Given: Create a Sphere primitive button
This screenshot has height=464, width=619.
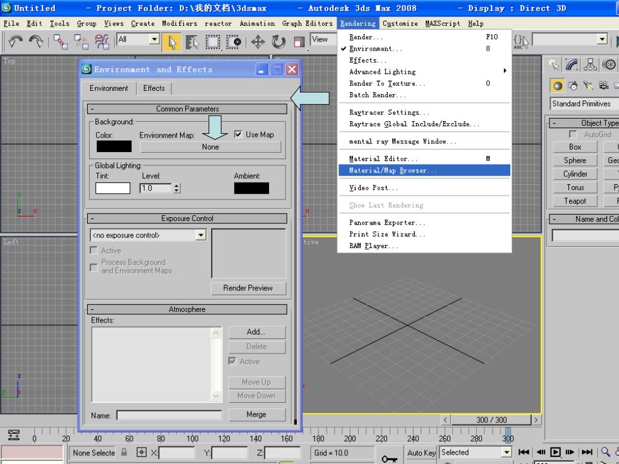Looking at the screenshot, I should [575, 160].
